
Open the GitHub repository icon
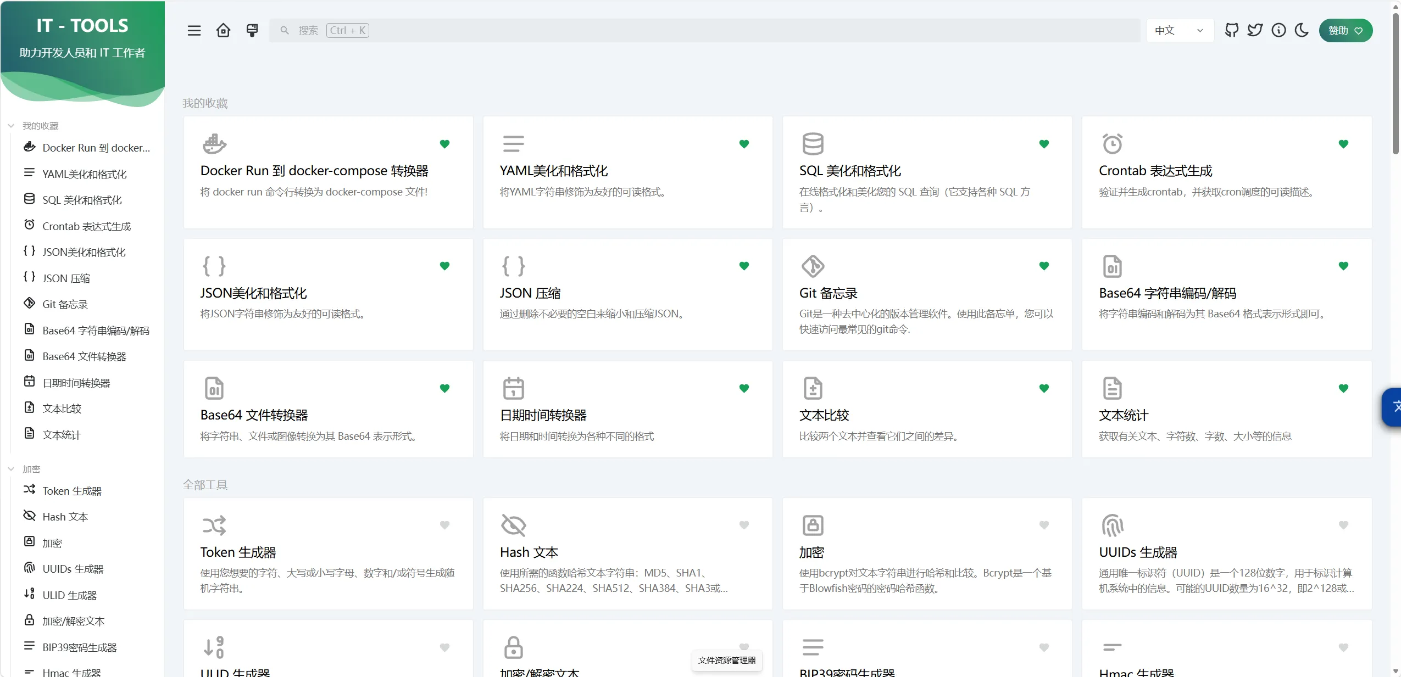point(1232,30)
